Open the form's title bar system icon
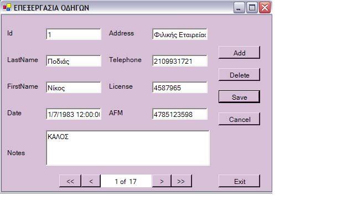The image size is (342, 215). click(7, 7)
